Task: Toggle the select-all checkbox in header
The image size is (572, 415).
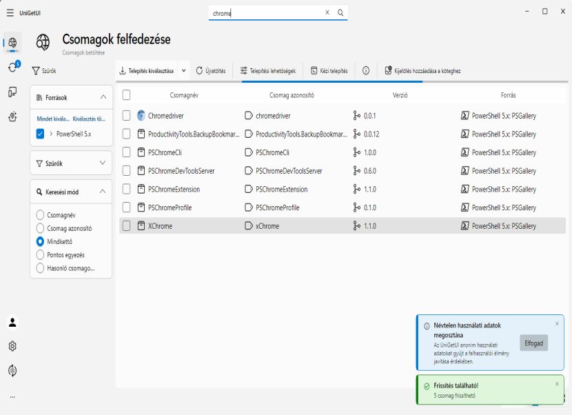Action: click(126, 95)
